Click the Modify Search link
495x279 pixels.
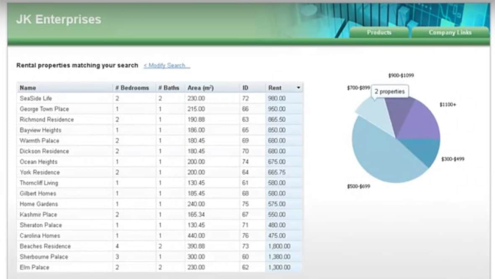(167, 66)
